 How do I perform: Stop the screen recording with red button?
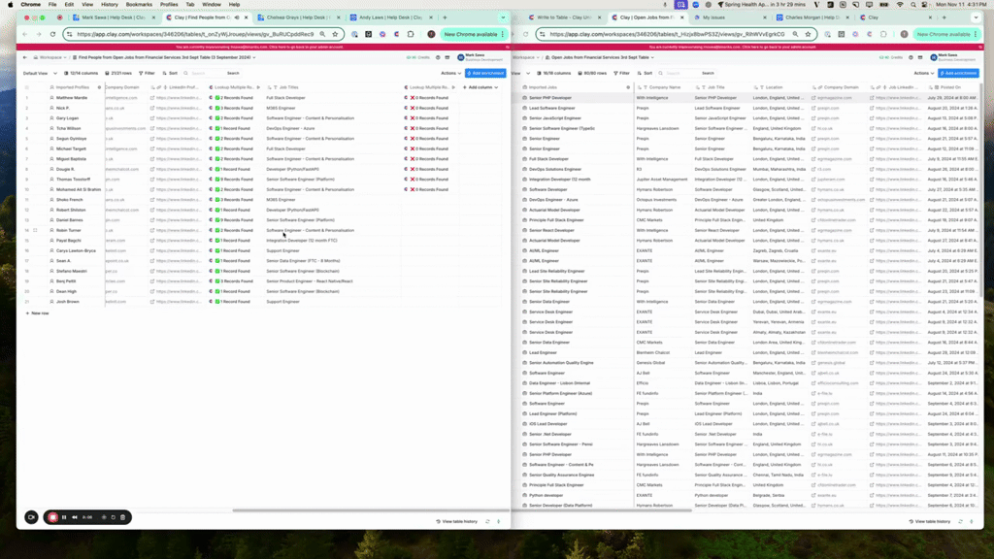(52, 517)
